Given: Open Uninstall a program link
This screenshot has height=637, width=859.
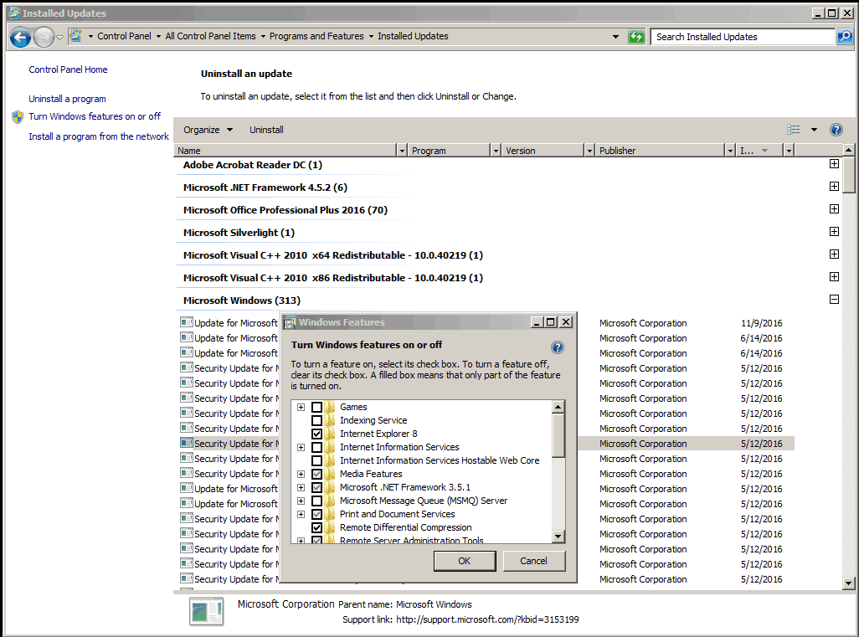Looking at the screenshot, I should point(67,99).
